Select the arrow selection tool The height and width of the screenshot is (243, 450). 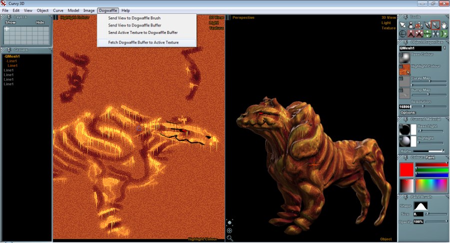403,25
